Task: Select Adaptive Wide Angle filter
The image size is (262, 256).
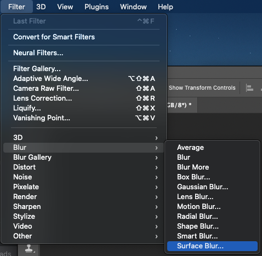Action: pyautogui.click(x=84, y=79)
